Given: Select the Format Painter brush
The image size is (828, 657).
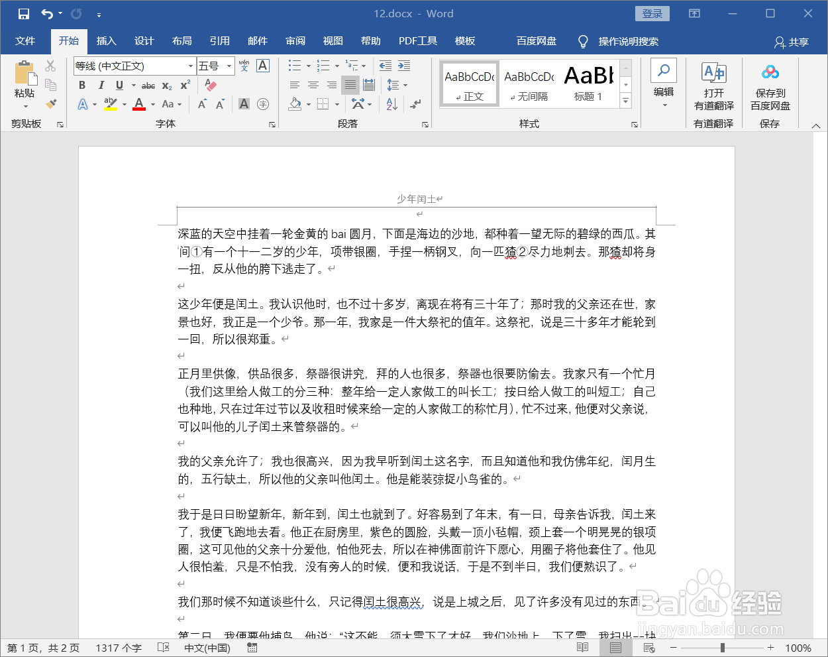Looking at the screenshot, I should [50, 104].
